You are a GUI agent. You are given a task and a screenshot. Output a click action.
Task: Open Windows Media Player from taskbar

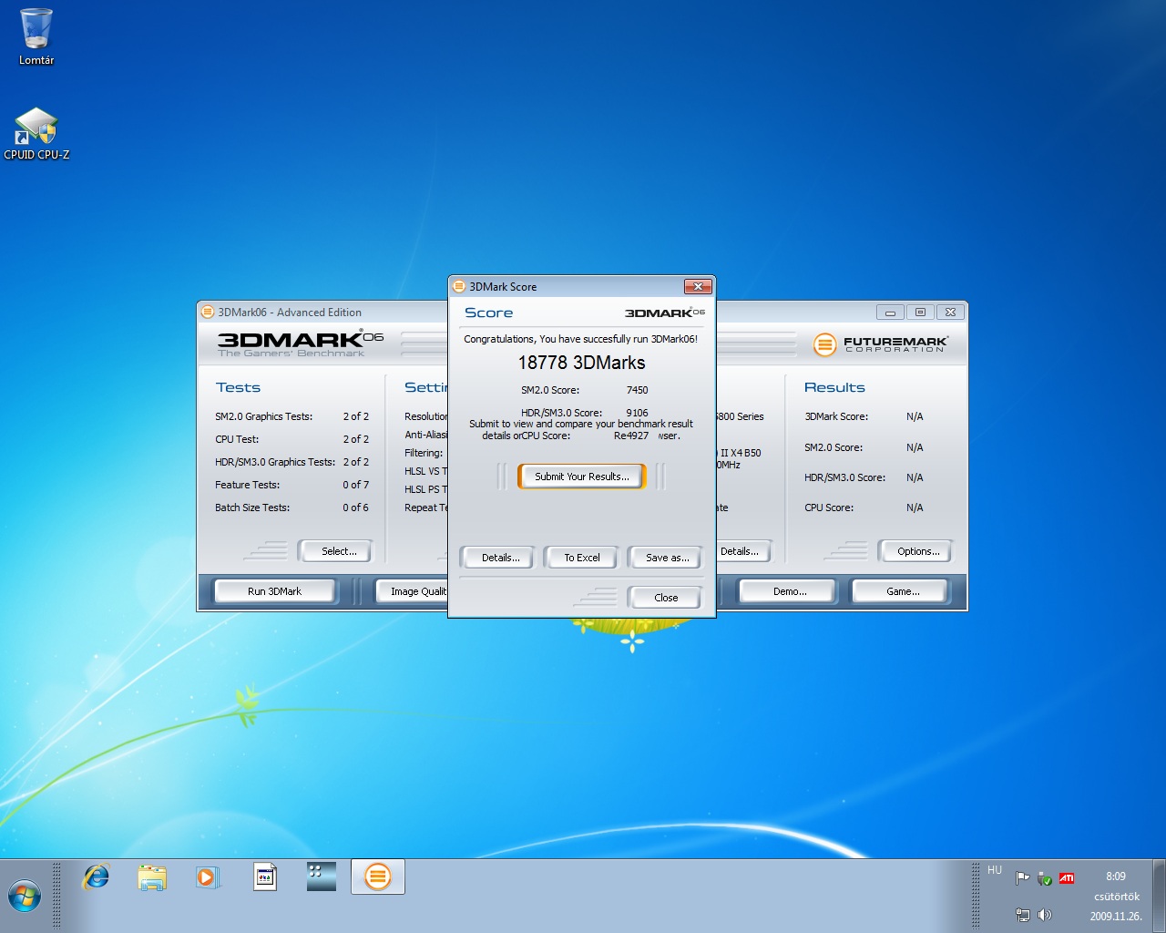click(208, 877)
